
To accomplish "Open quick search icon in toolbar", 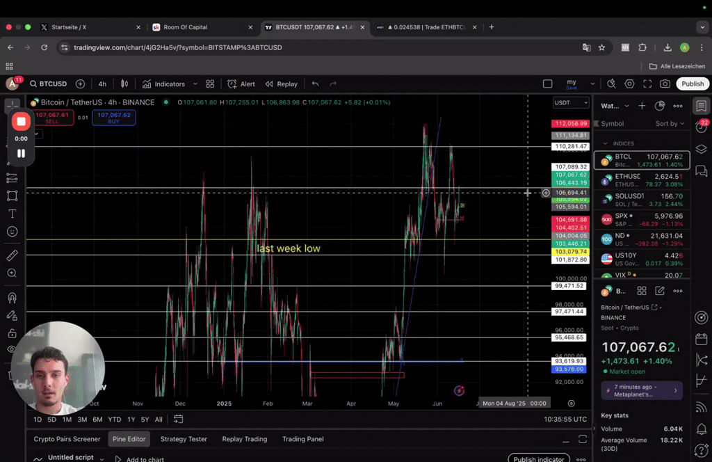I will click(x=612, y=84).
